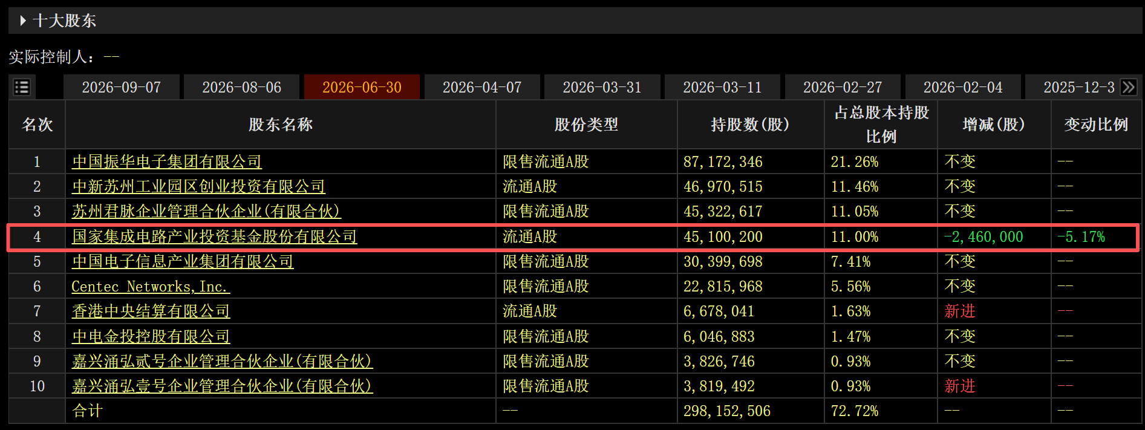Open 国家集成电路产业投资基金股份有限公司 link
Image resolution: width=1145 pixels, height=430 pixels.
214,236
